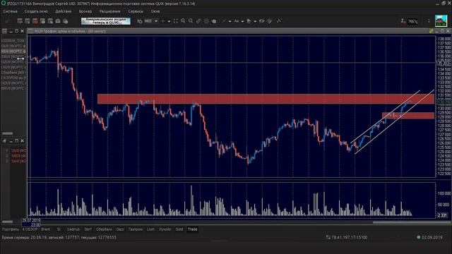Click the eraser delete drawings icon
This screenshot has height=254, width=452.
pyautogui.click(x=270, y=21)
